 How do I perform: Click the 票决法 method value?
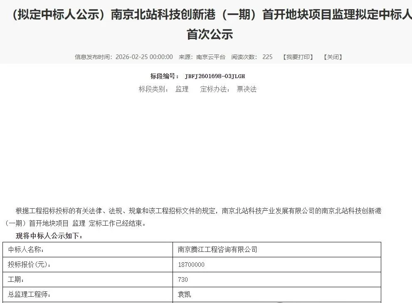(x=247, y=89)
